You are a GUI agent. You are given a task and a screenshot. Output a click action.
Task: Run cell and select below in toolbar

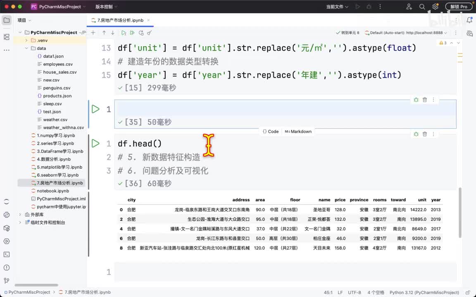point(124,33)
